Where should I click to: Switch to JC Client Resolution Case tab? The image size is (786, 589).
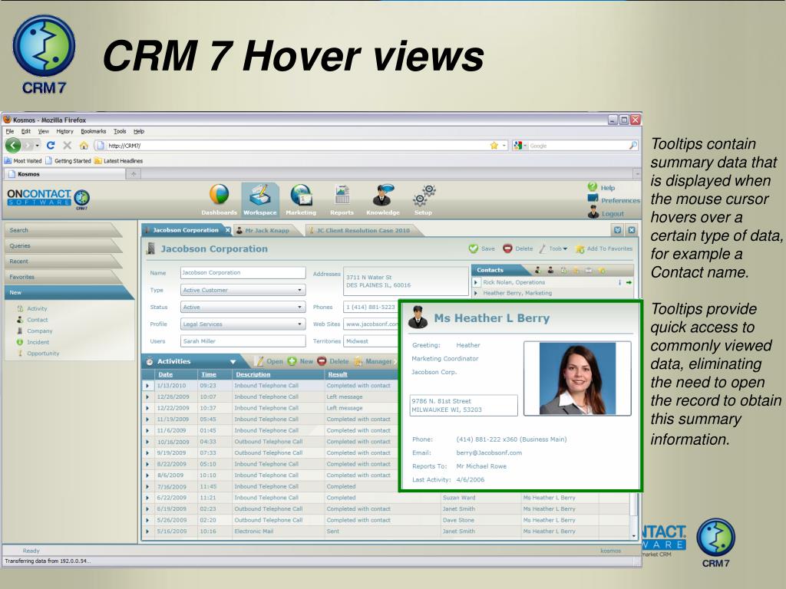click(363, 230)
